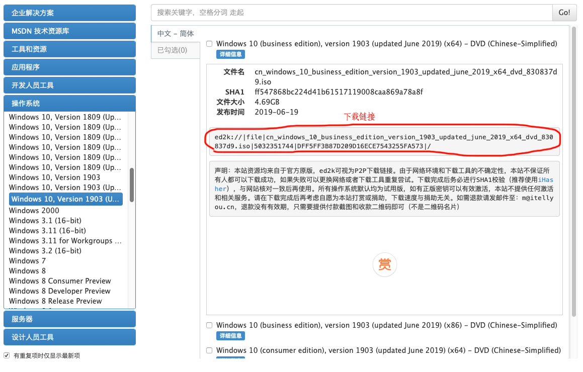
Task: Click the main page scrollbar on the right
Action: (x=574, y=171)
